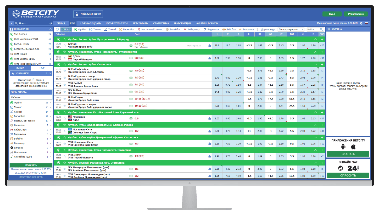The height and width of the screenshot is (215, 379).
Task: Open the Ответственная игра link
Action: pyautogui.click(x=31, y=177)
